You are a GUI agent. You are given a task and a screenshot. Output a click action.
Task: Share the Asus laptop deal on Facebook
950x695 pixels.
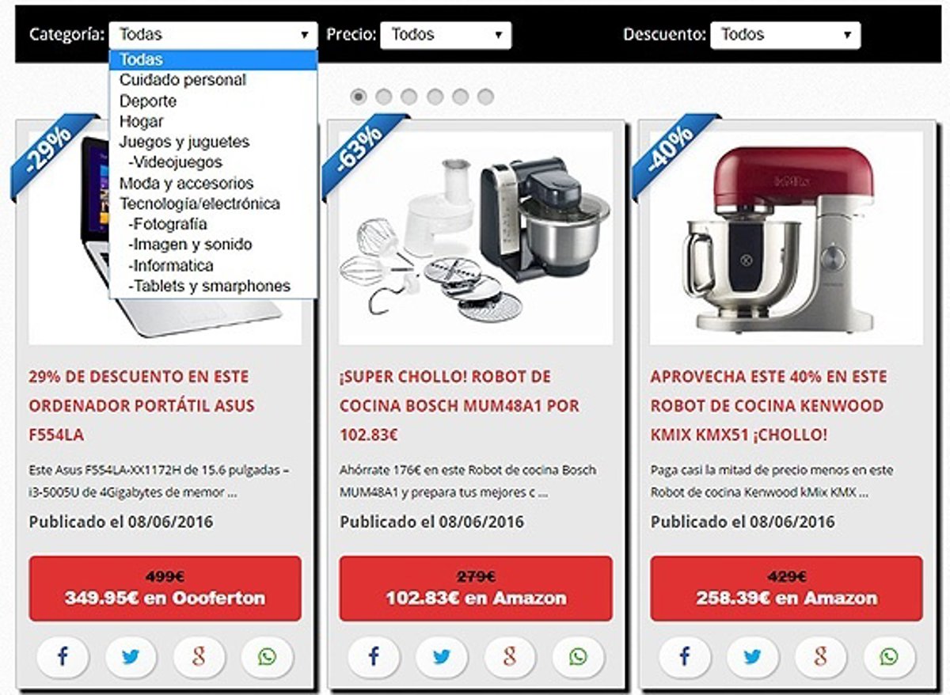pyautogui.click(x=63, y=656)
